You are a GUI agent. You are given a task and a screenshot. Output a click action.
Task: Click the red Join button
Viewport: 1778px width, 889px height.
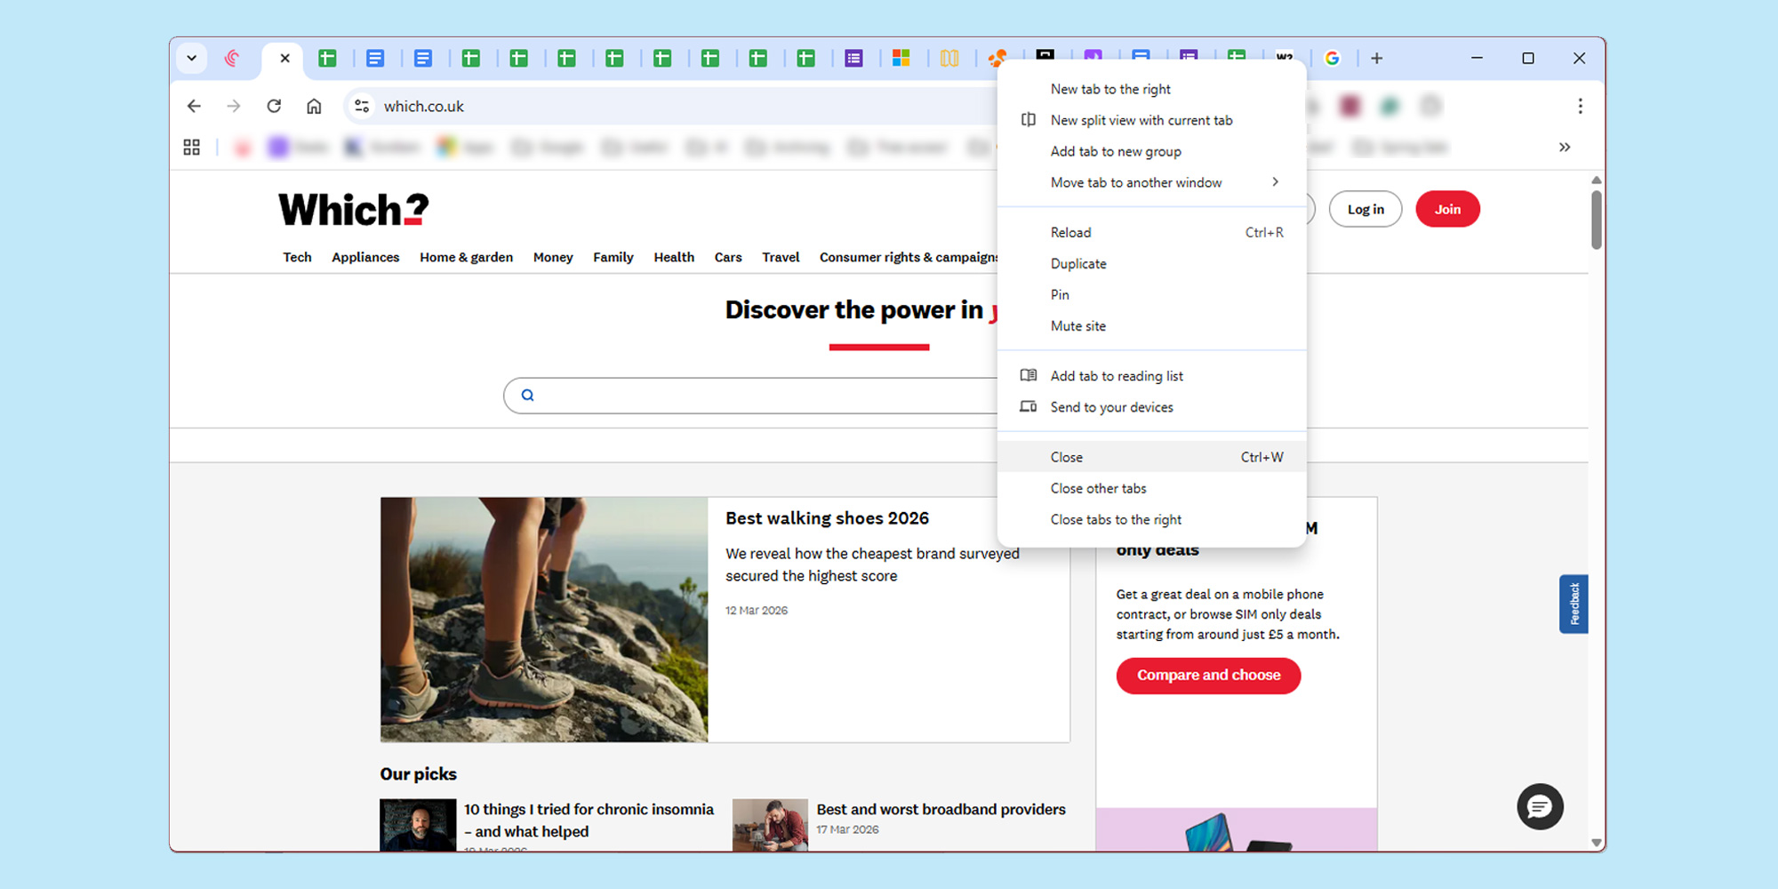(1447, 209)
